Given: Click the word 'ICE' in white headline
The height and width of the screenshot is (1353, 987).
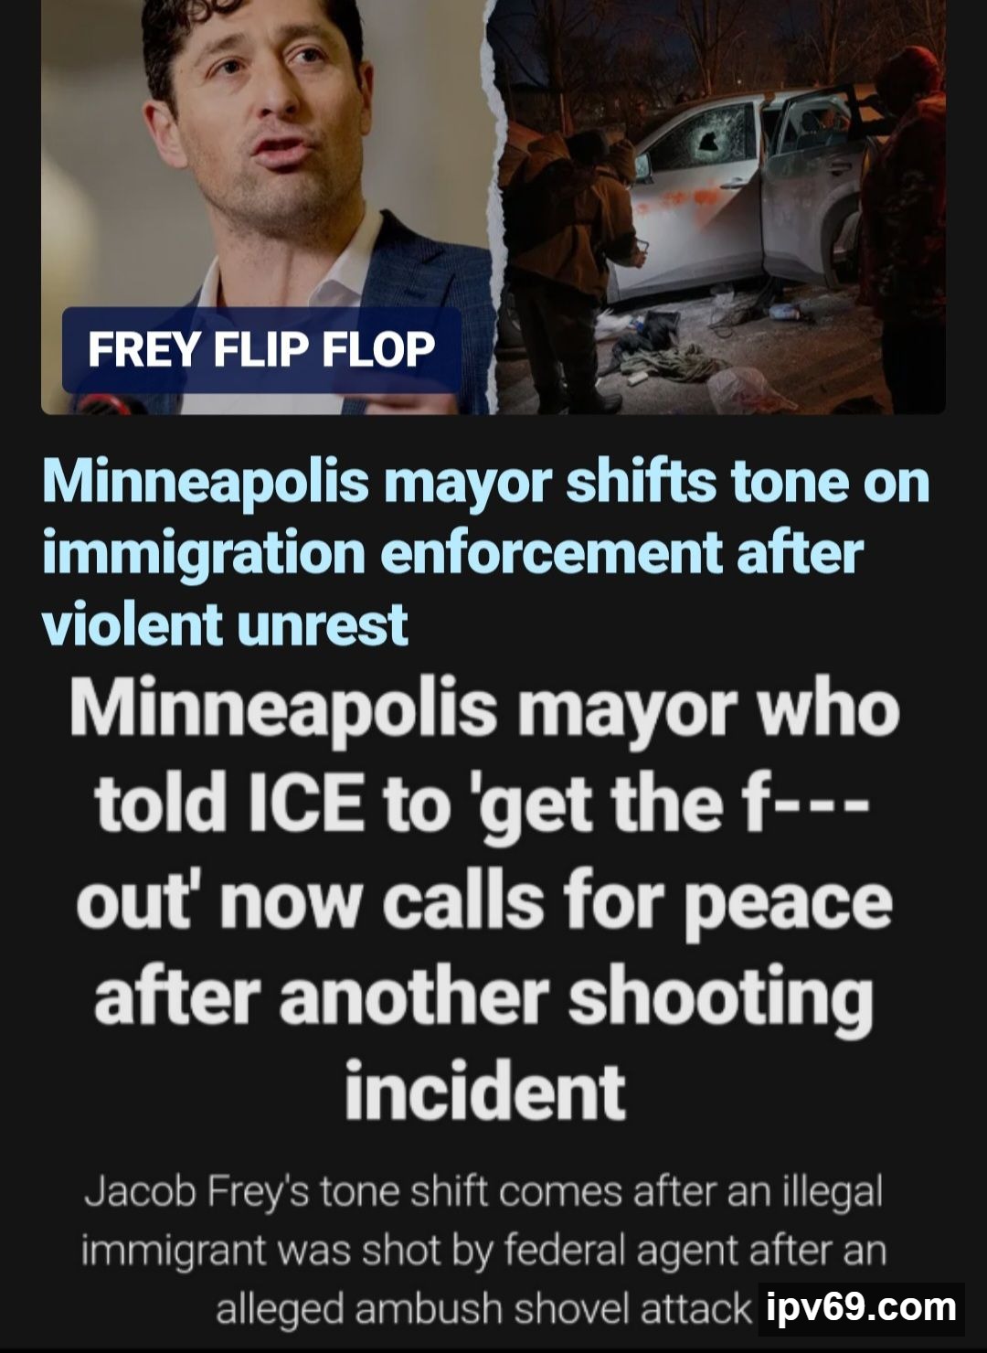Looking at the screenshot, I should 302,804.
